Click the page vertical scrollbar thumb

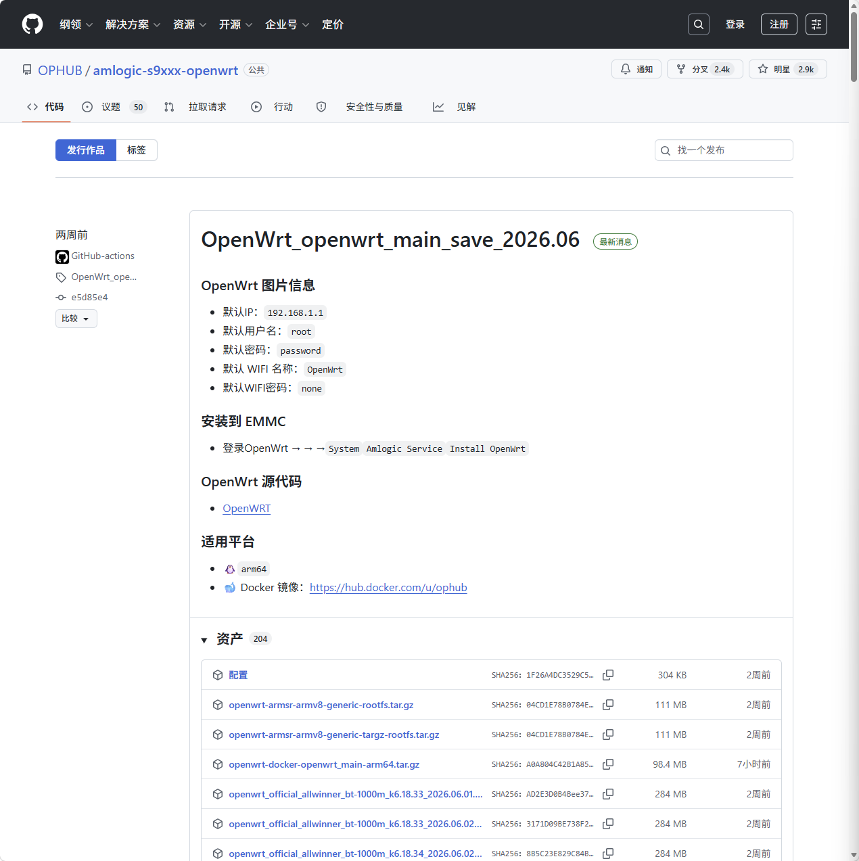pyautogui.click(x=854, y=46)
